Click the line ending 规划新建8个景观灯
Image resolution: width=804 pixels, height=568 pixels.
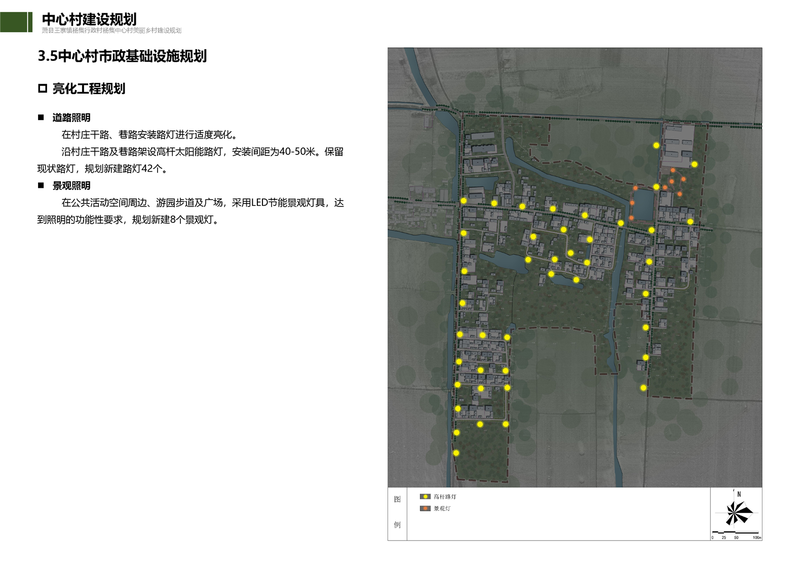128,220
